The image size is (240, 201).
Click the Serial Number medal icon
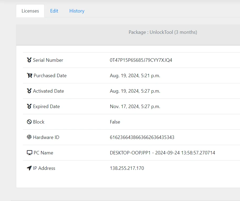[x=29, y=60]
